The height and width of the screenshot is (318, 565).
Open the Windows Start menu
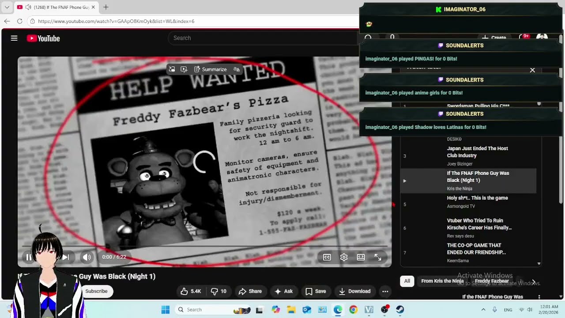[x=166, y=310]
